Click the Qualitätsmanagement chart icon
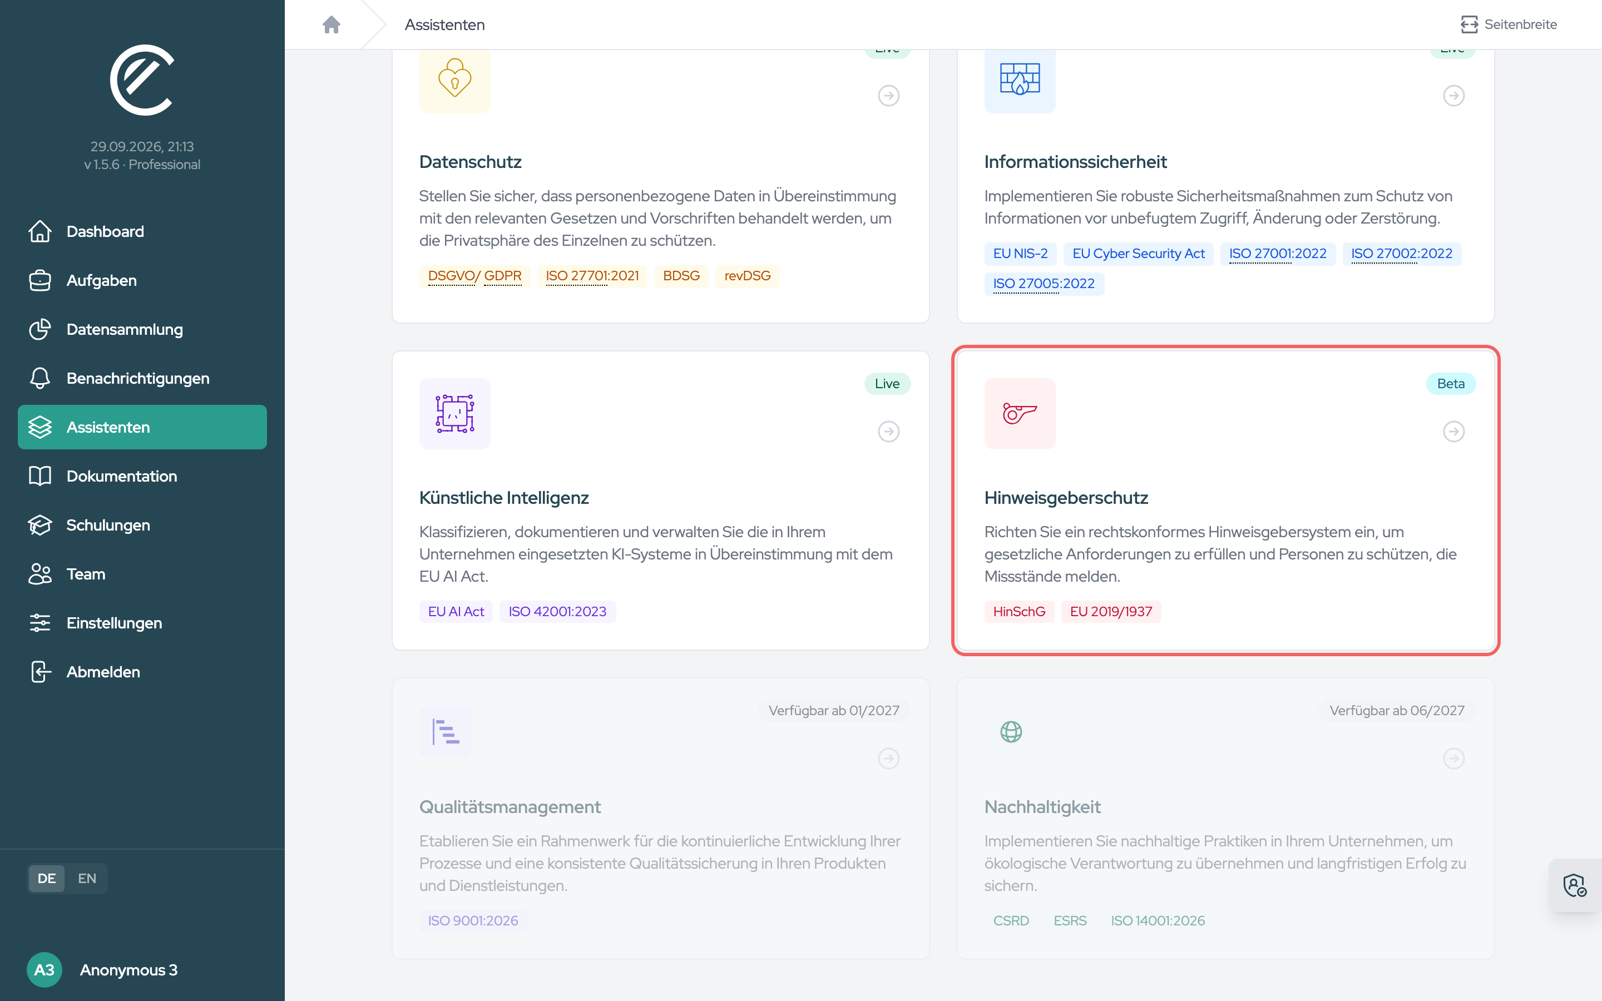Screen dimensions: 1602x1001 coord(446,731)
